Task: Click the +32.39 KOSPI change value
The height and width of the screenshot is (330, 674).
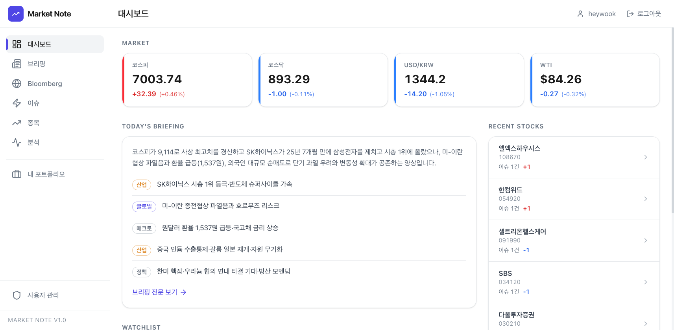Action: point(144,94)
